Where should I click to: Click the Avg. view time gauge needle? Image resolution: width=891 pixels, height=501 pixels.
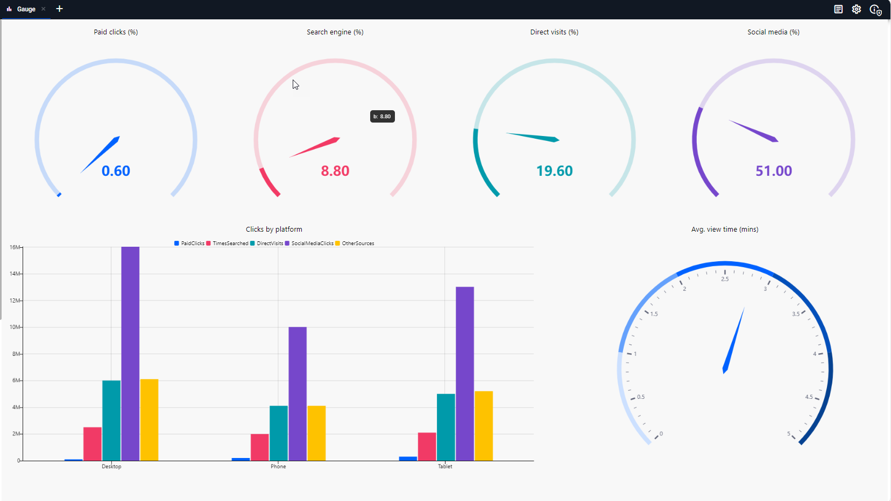pos(734,340)
